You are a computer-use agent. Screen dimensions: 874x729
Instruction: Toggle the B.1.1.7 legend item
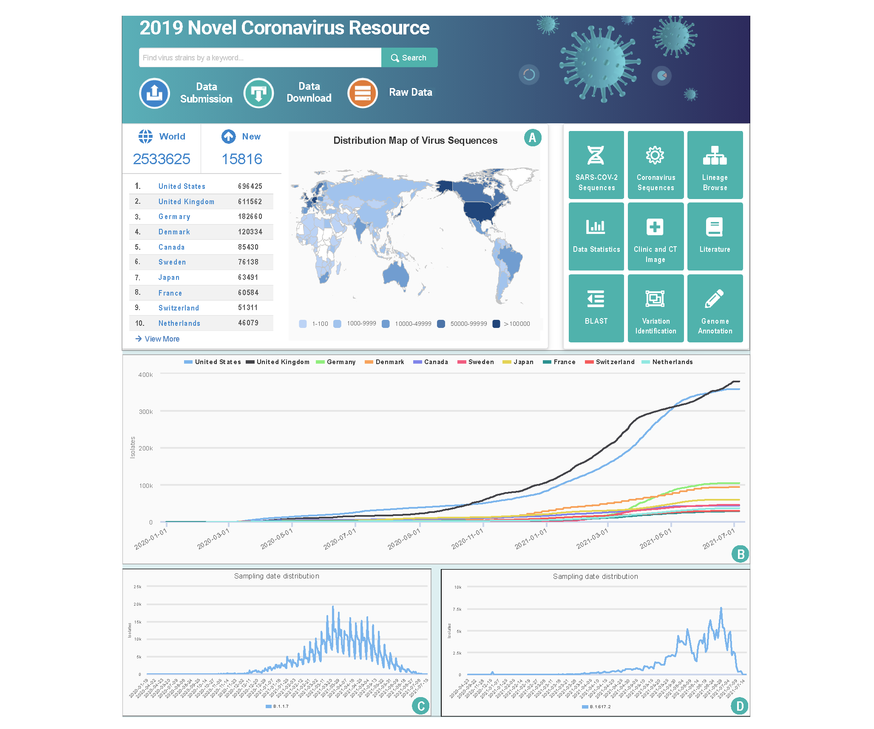(277, 706)
